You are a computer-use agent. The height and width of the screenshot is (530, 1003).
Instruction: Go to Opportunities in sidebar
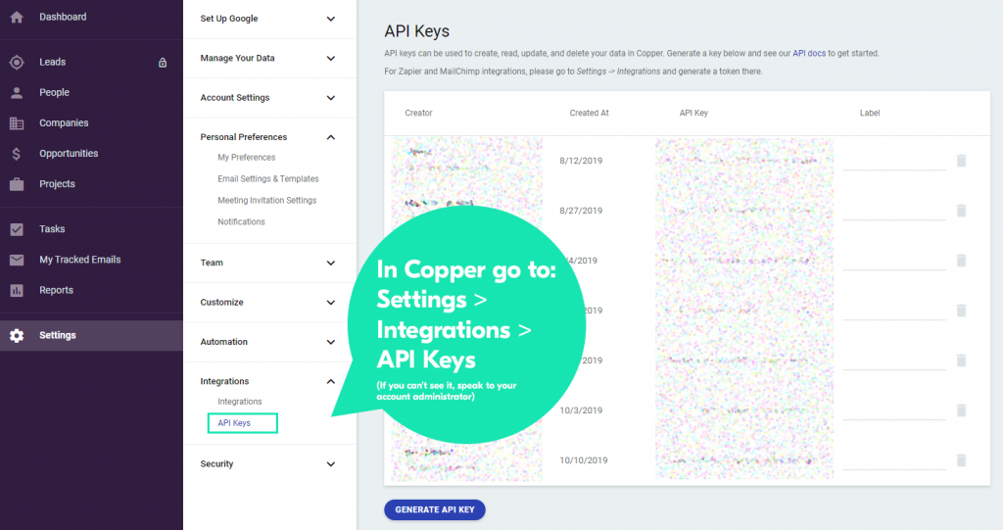tap(69, 154)
